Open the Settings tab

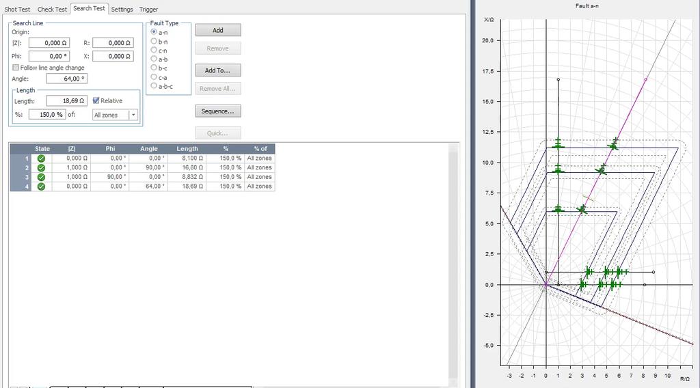[122, 9]
